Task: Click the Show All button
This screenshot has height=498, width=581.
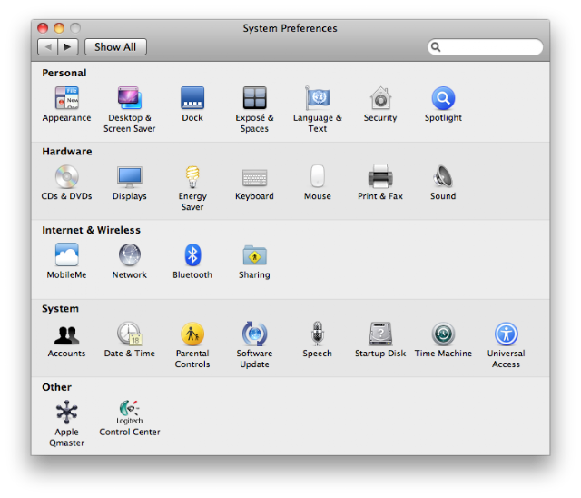Action: pyautogui.click(x=115, y=47)
